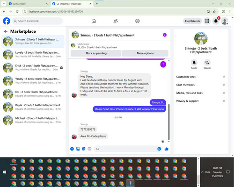Go back in browser history
Image resolution: width=234 pixels, height=187 pixels.
click(x=4, y=12)
